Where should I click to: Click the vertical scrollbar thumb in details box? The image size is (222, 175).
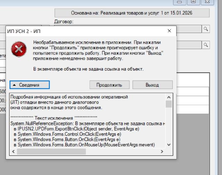click(x=169, y=104)
